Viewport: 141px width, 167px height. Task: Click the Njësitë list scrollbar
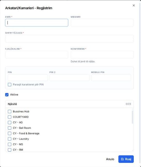[x=133, y=117]
